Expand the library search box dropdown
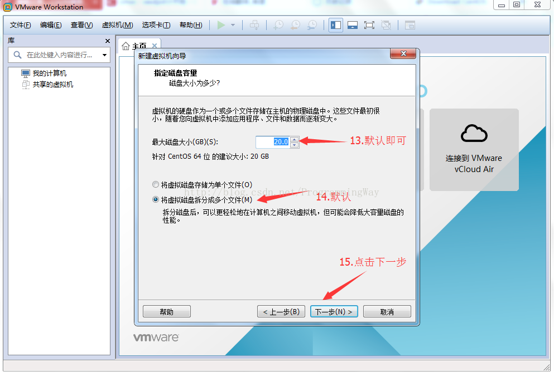The image size is (554, 372). pyautogui.click(x=104, y=55)
